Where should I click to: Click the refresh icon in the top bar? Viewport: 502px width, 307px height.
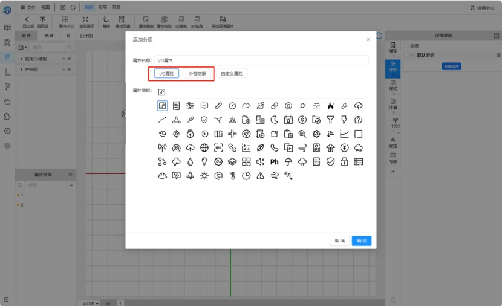coord(73,7)
